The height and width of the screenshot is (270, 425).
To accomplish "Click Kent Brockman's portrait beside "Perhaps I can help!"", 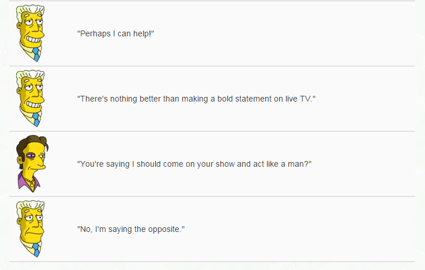I will point(31,33).
